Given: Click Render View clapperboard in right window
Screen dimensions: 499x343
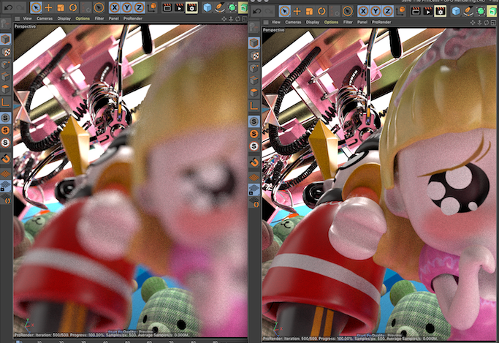Looking at the screenshot, I should pos(415,11).
